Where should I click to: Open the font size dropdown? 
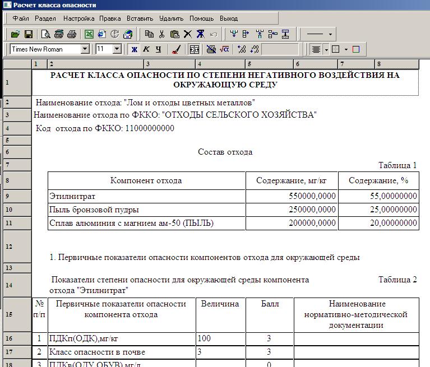coord(117,49)
